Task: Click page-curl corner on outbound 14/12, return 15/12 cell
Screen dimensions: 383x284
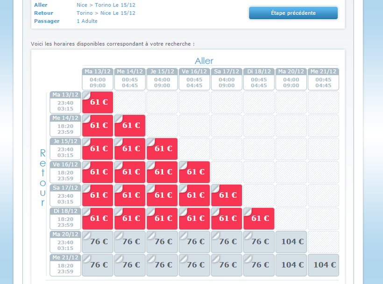Action: (119, 142)
